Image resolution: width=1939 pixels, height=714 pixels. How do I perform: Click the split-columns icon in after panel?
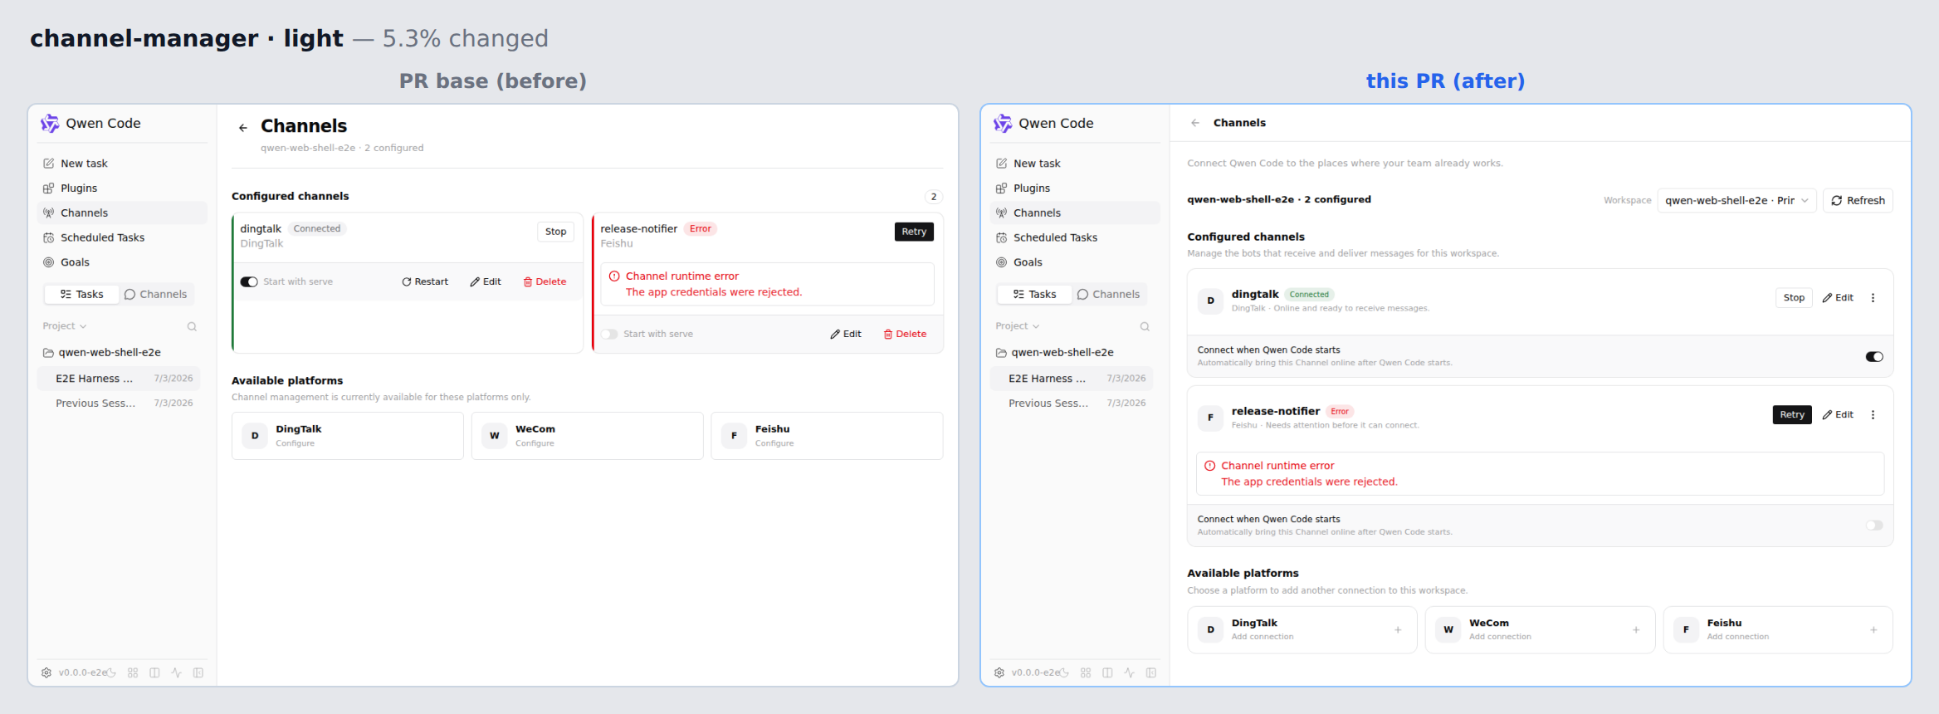1107,672
